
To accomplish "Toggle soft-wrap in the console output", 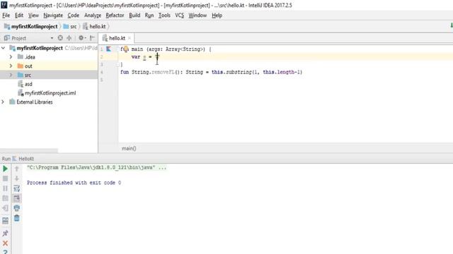I will tap(17, 188).
